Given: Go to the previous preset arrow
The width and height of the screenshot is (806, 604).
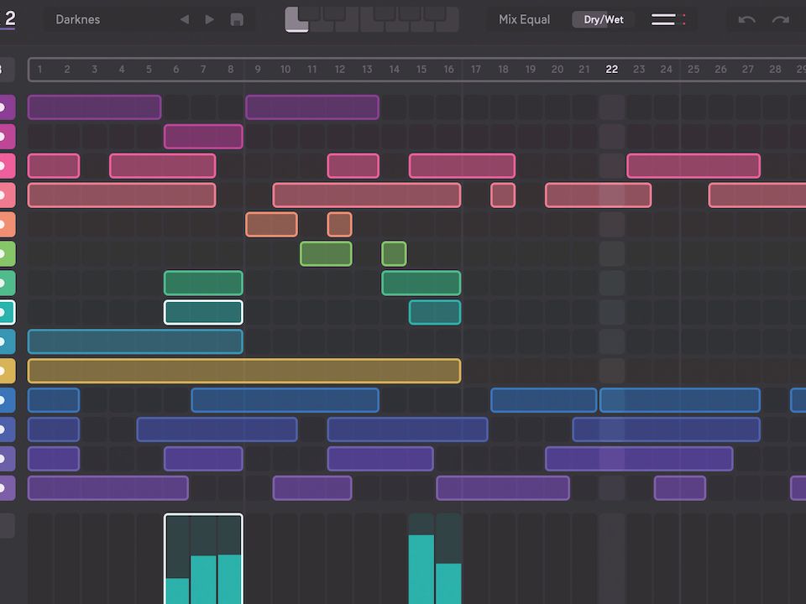Looking at the screenshot, I should point(185,19).
